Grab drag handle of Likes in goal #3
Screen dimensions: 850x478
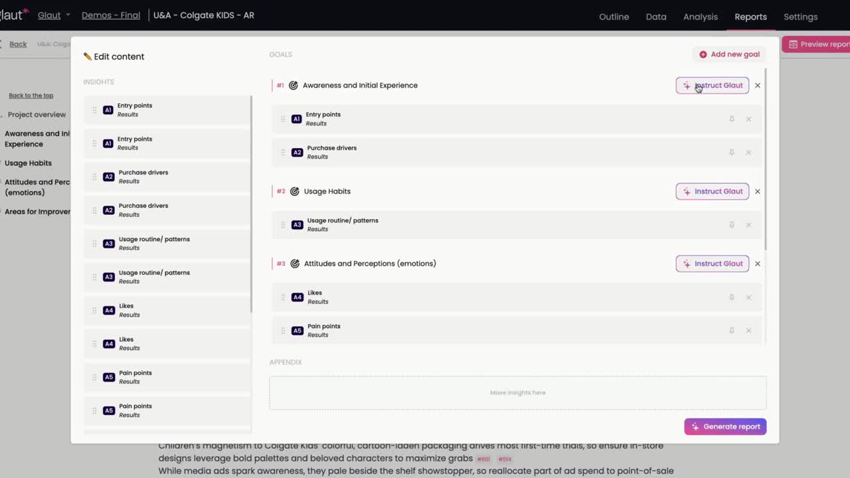(283, 297)
